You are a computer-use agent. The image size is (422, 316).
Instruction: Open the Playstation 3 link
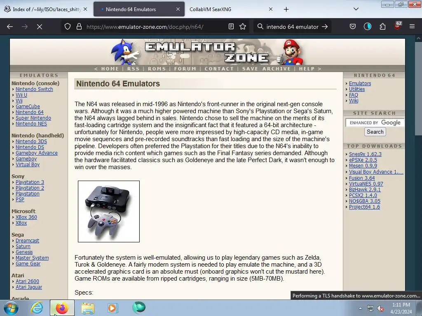coord(30,182)
